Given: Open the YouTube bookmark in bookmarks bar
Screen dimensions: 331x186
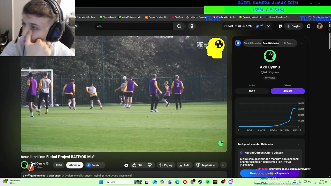Looking at the screenshot, I should 177,17.
